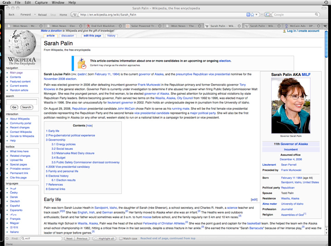Viewport: 331px width, 246px height.
Task: Open Time Machine icon in menu bar
Action: (325, 3)
